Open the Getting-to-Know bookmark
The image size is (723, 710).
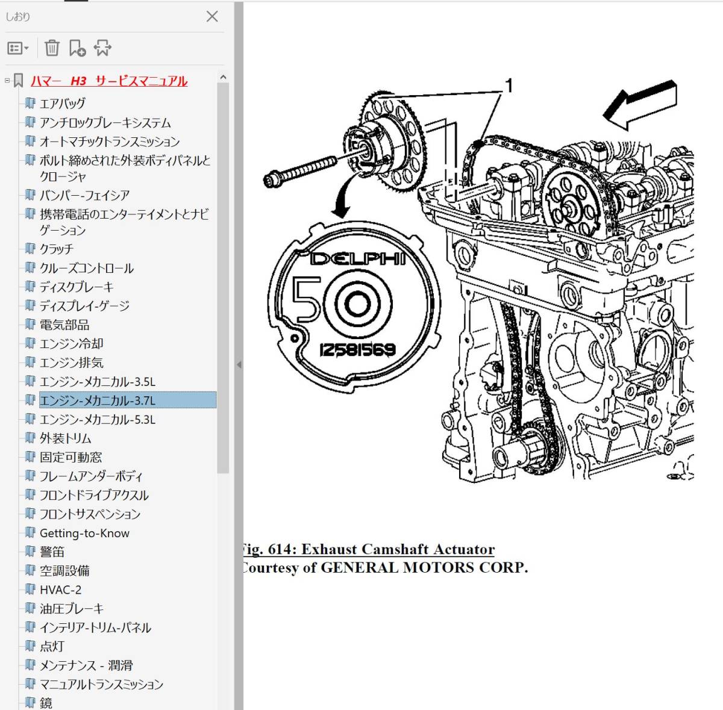84,533
